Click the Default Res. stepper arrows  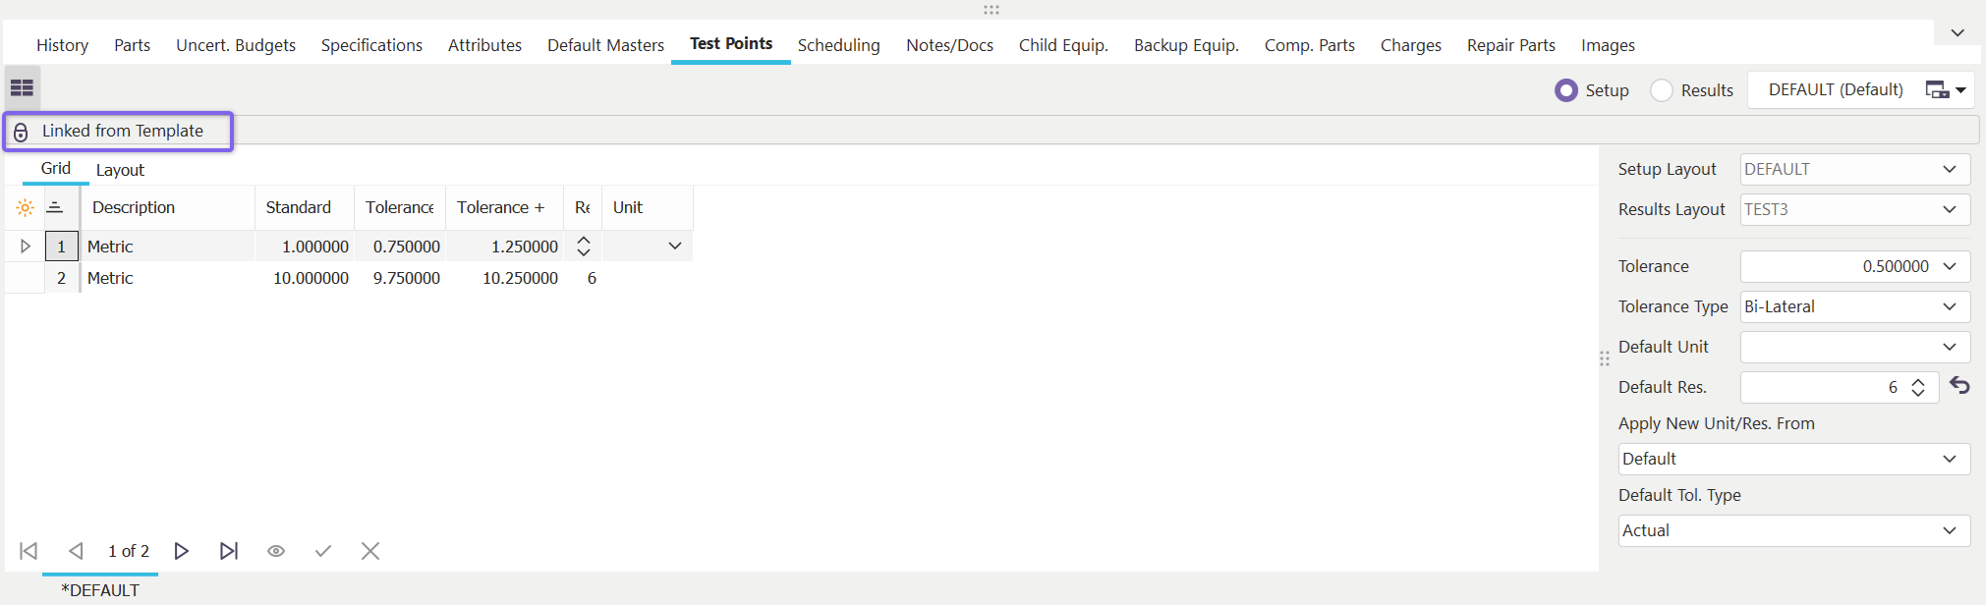[1917, 387]
